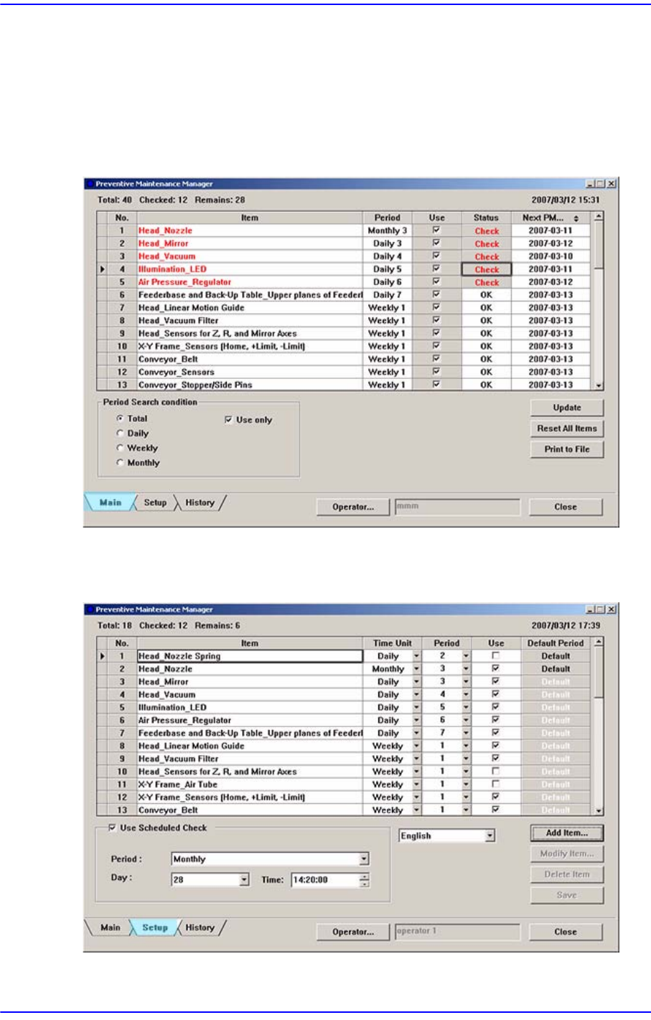Screen dimensions: 651x1020
Task: Click lower window title bar icon
Action: coord(90,609)
